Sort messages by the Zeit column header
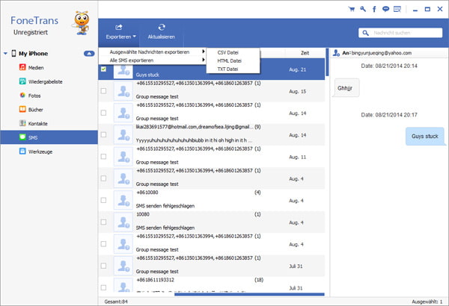Image resolution: width=449 pixels, height=306 pixels. (x=305, y=53)
